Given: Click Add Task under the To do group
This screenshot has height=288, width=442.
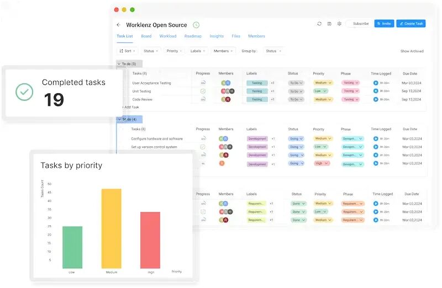Looking at the screenshot, I should tap(131, 107).
